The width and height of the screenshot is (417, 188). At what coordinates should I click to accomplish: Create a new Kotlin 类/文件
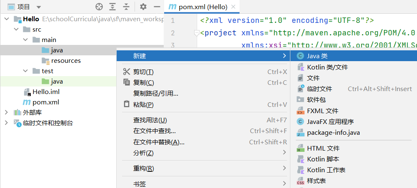(354, 67)
